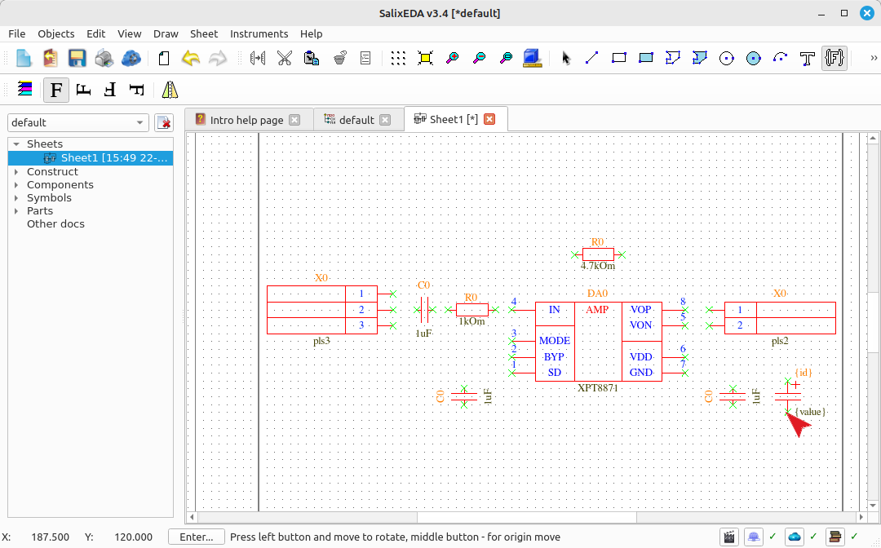Click the printer icon
This screenshot has width=881, height=548.
click(x=104, y=58)
